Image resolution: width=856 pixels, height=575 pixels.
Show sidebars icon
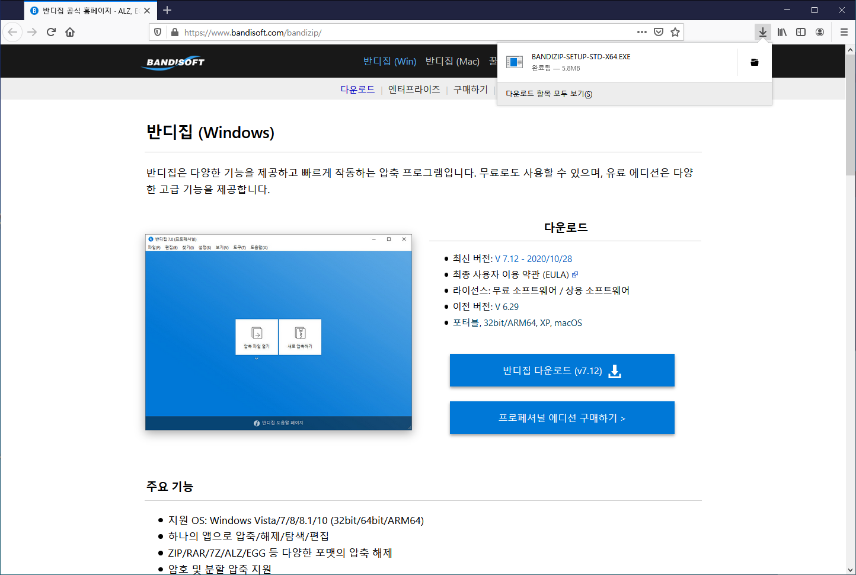click(x=801, y=32)
